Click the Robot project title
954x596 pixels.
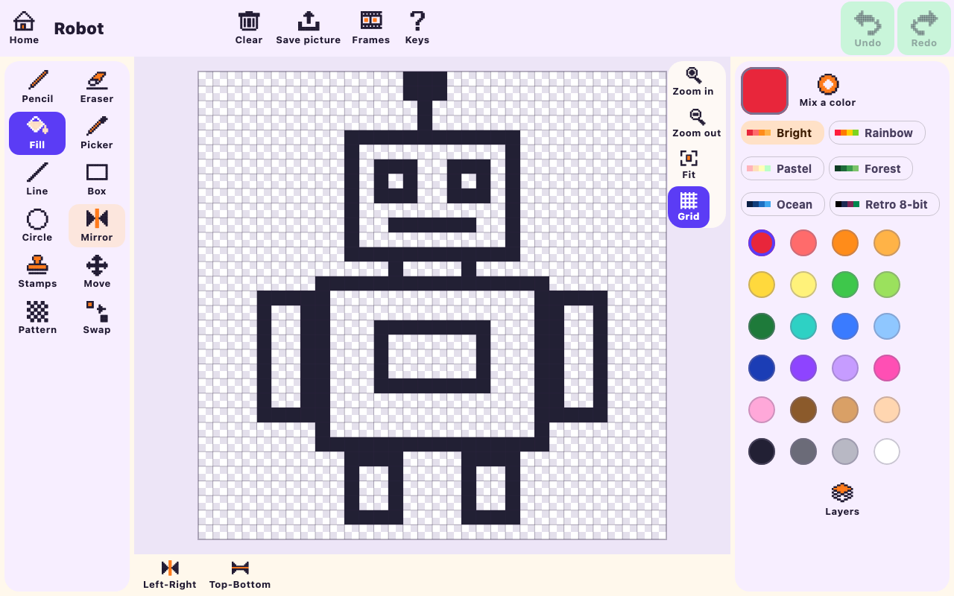coord(79,28)
